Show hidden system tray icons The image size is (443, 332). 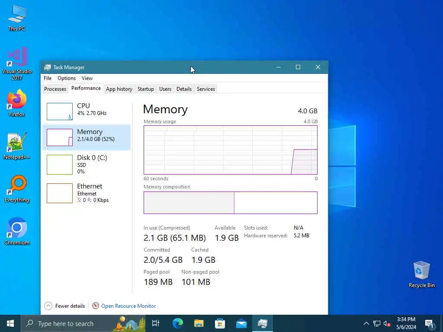click(x=366, y=323)
